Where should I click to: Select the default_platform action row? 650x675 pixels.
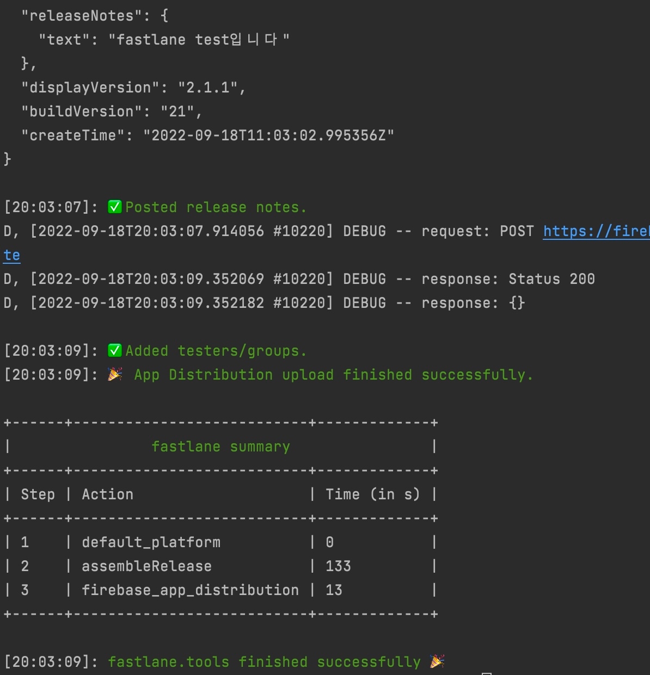[x=151, y=542]
